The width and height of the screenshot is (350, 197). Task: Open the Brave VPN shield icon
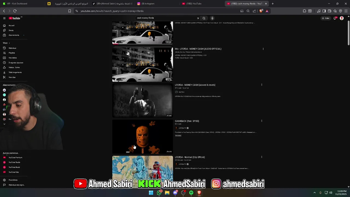click(x=340, y=11)
